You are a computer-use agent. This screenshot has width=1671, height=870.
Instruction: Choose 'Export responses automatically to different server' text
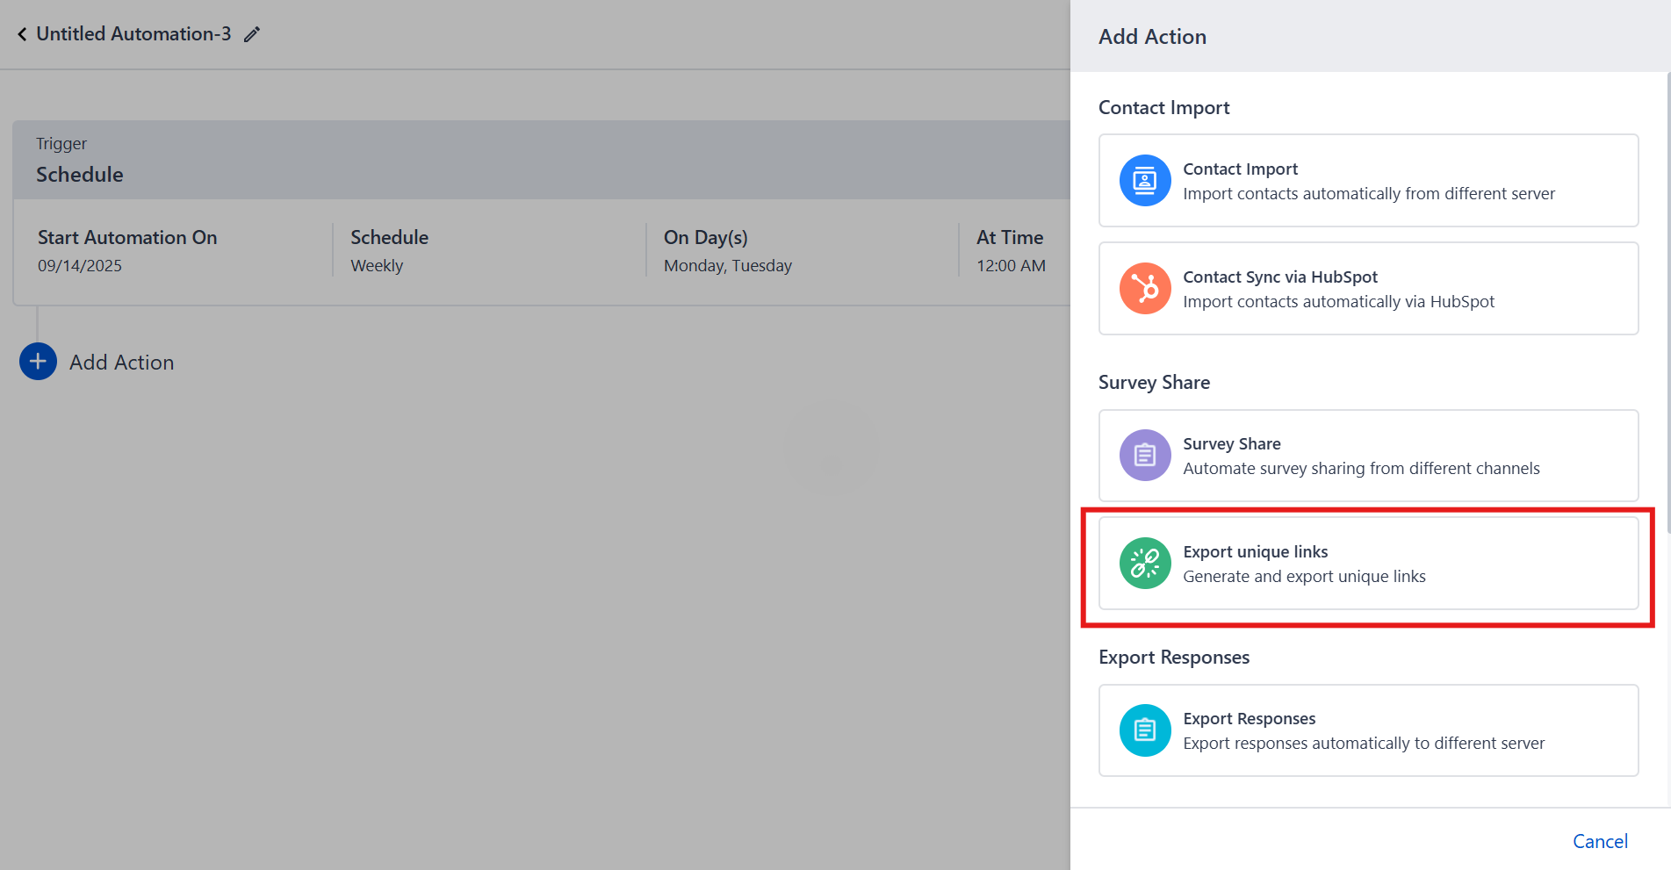(x=1363, y=744)
